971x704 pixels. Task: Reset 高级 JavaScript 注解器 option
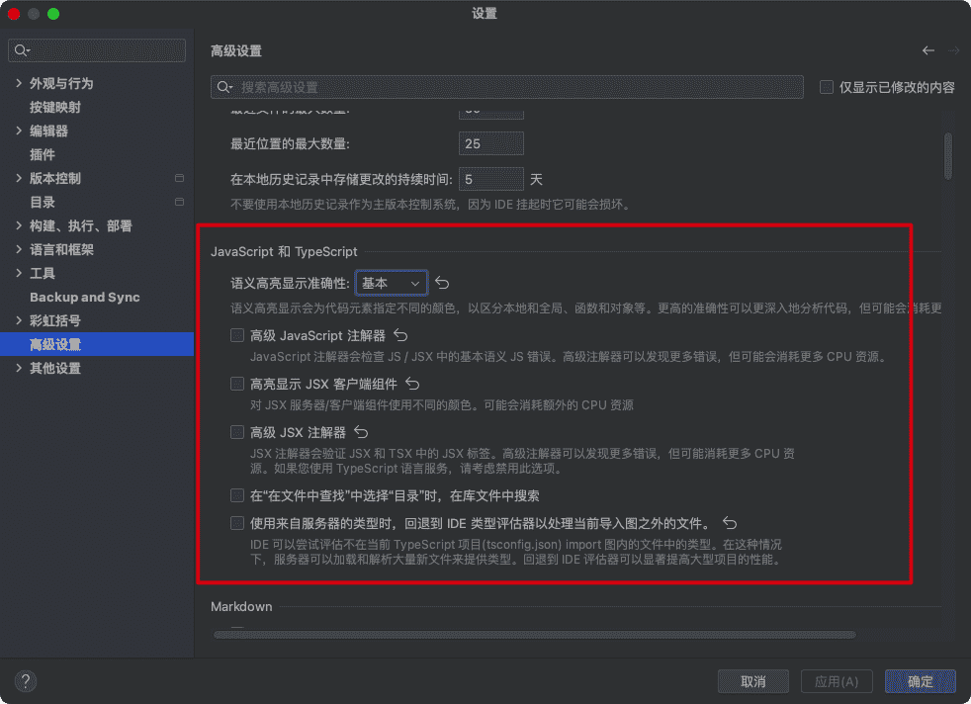pos(400,336)
